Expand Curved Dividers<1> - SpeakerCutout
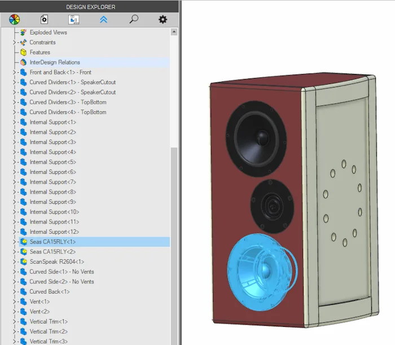395x345 pixels. [x=14, y=82]
